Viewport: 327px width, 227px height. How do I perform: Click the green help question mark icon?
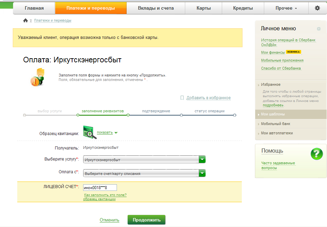coord(317,154)
